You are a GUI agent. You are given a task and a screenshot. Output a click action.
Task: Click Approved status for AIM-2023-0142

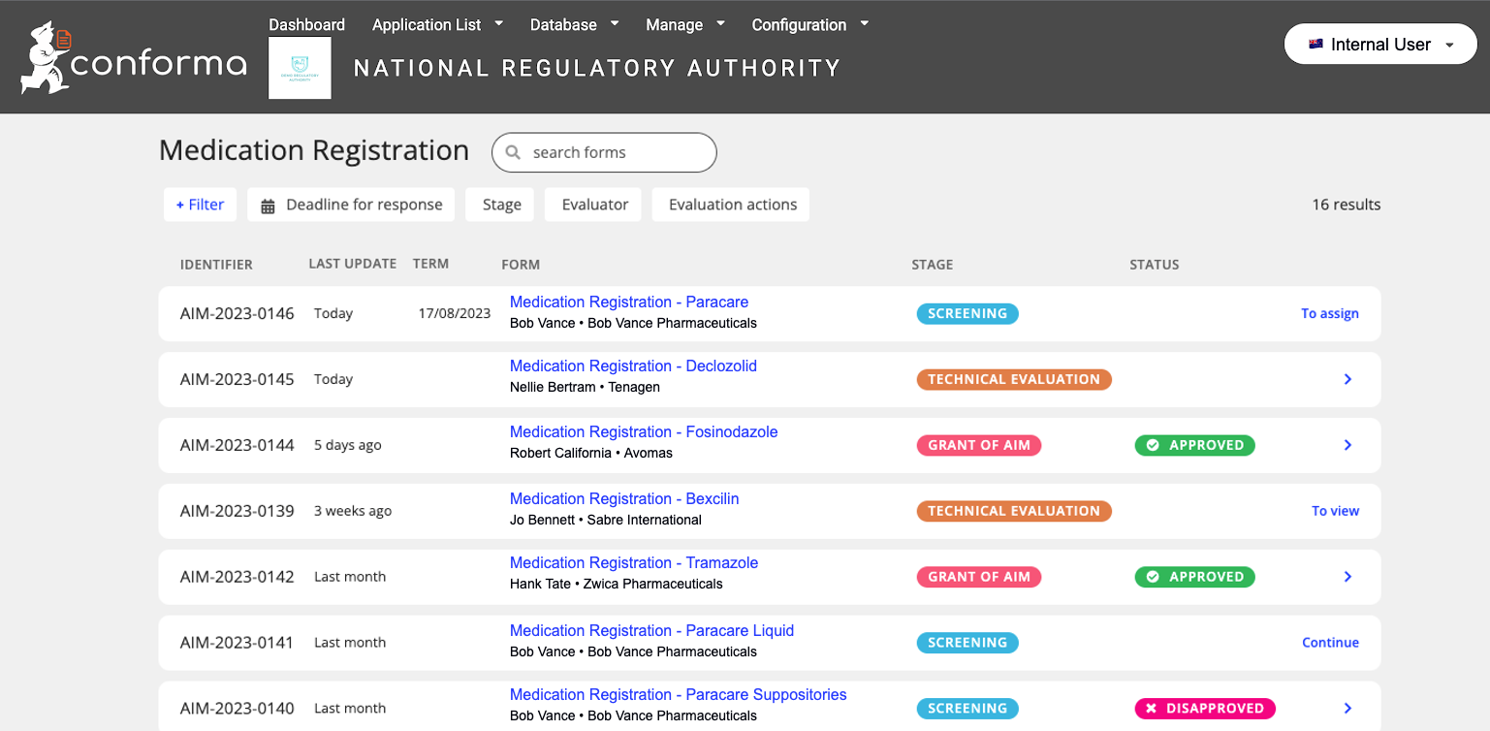point(1194,577)
